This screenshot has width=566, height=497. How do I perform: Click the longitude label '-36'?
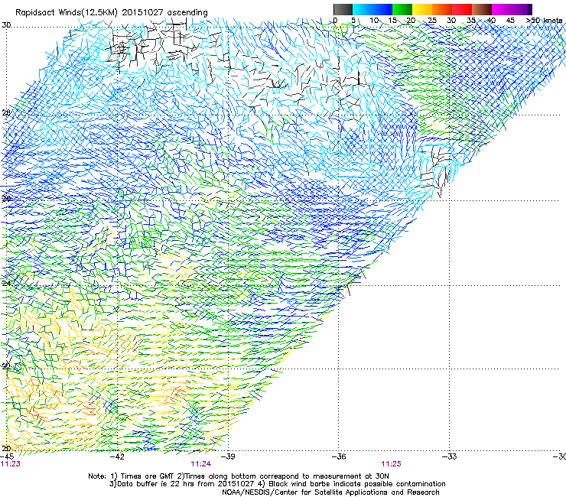click(x=339, y=456)
